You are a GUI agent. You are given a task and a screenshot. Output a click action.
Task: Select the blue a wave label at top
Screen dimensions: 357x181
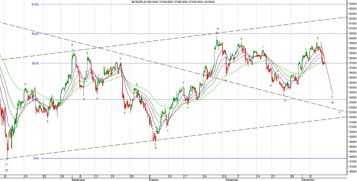click(218, 28)
